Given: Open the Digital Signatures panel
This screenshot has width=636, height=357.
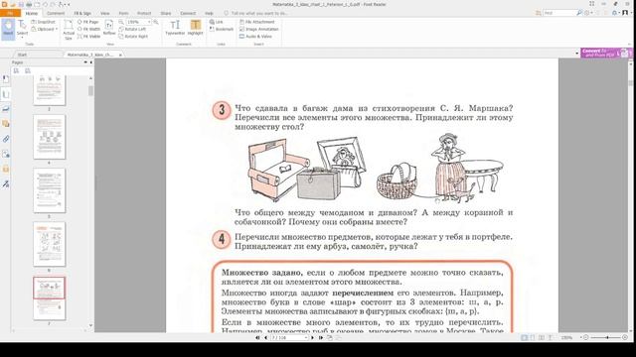Looking at the screenshot, I should tap(6, 183).
